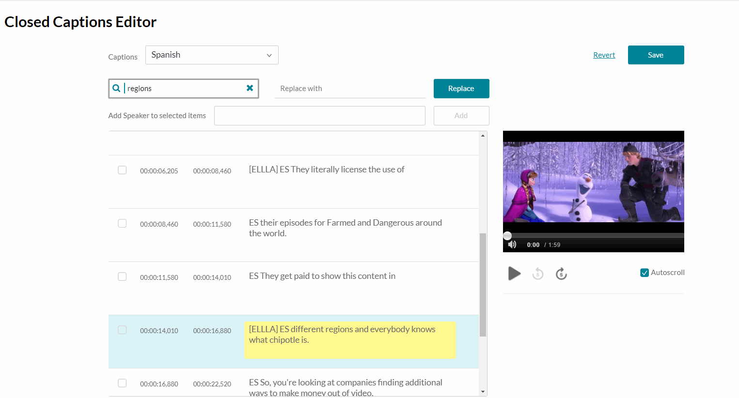Select caption row starting 00:00:06,205
Screen dimensions: 739x398
122,170
